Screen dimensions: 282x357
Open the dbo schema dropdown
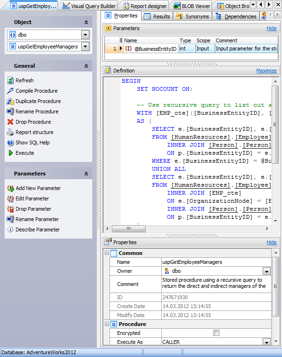click(85, 35)
